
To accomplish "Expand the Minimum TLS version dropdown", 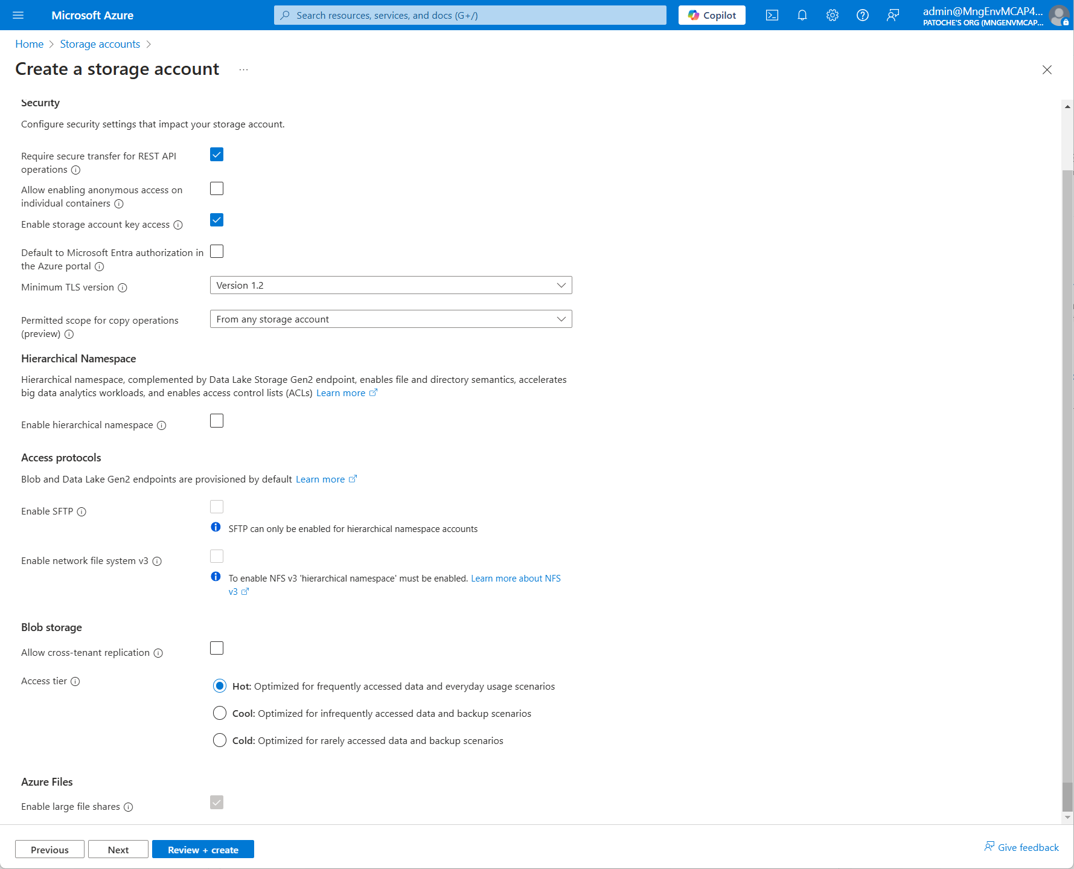I will [x=391, y=286].
